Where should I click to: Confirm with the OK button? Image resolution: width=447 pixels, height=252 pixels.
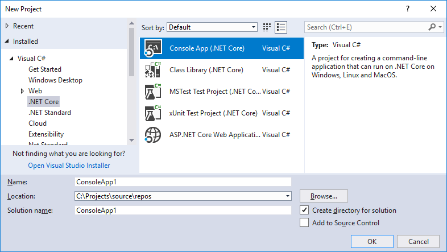coord(372,241)
